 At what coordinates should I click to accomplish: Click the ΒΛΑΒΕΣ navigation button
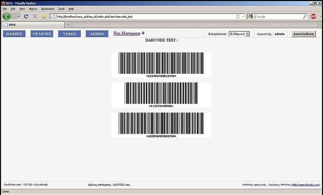[14, 34]
